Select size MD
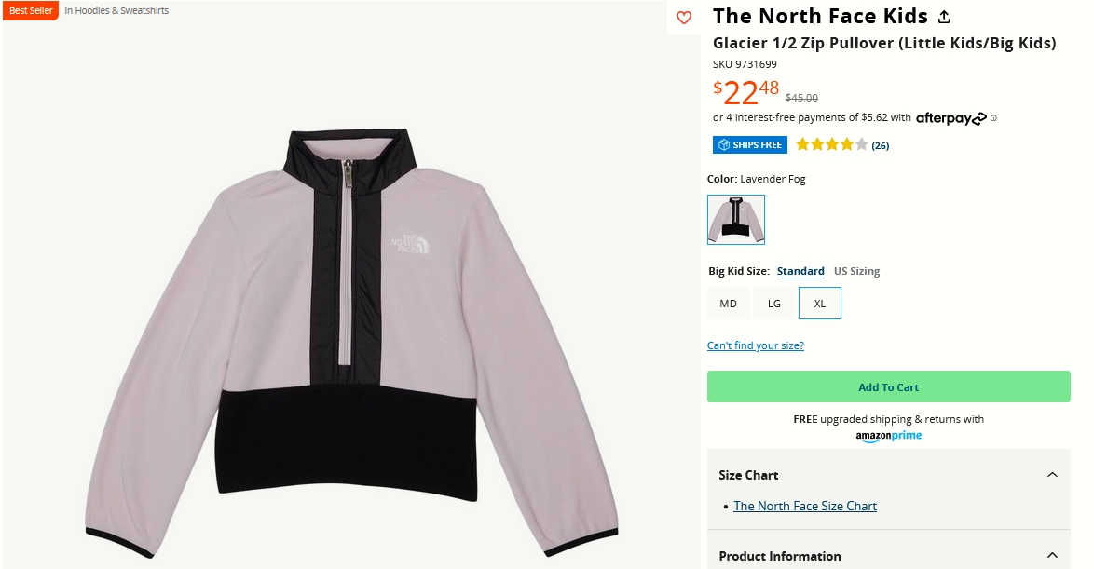 point(728,304)
